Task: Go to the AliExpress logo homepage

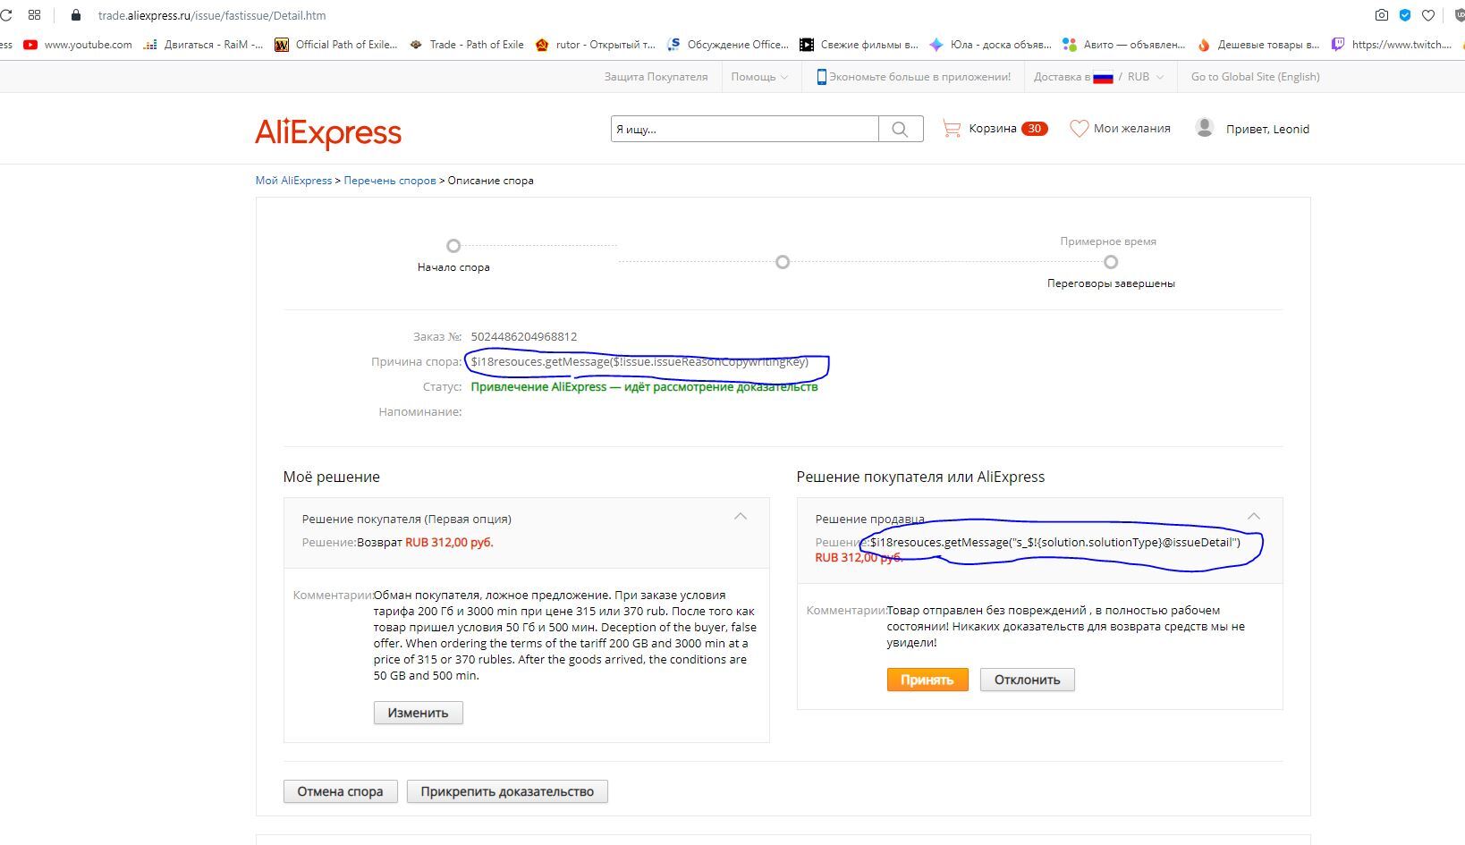Action: click(x=328, y=133)
